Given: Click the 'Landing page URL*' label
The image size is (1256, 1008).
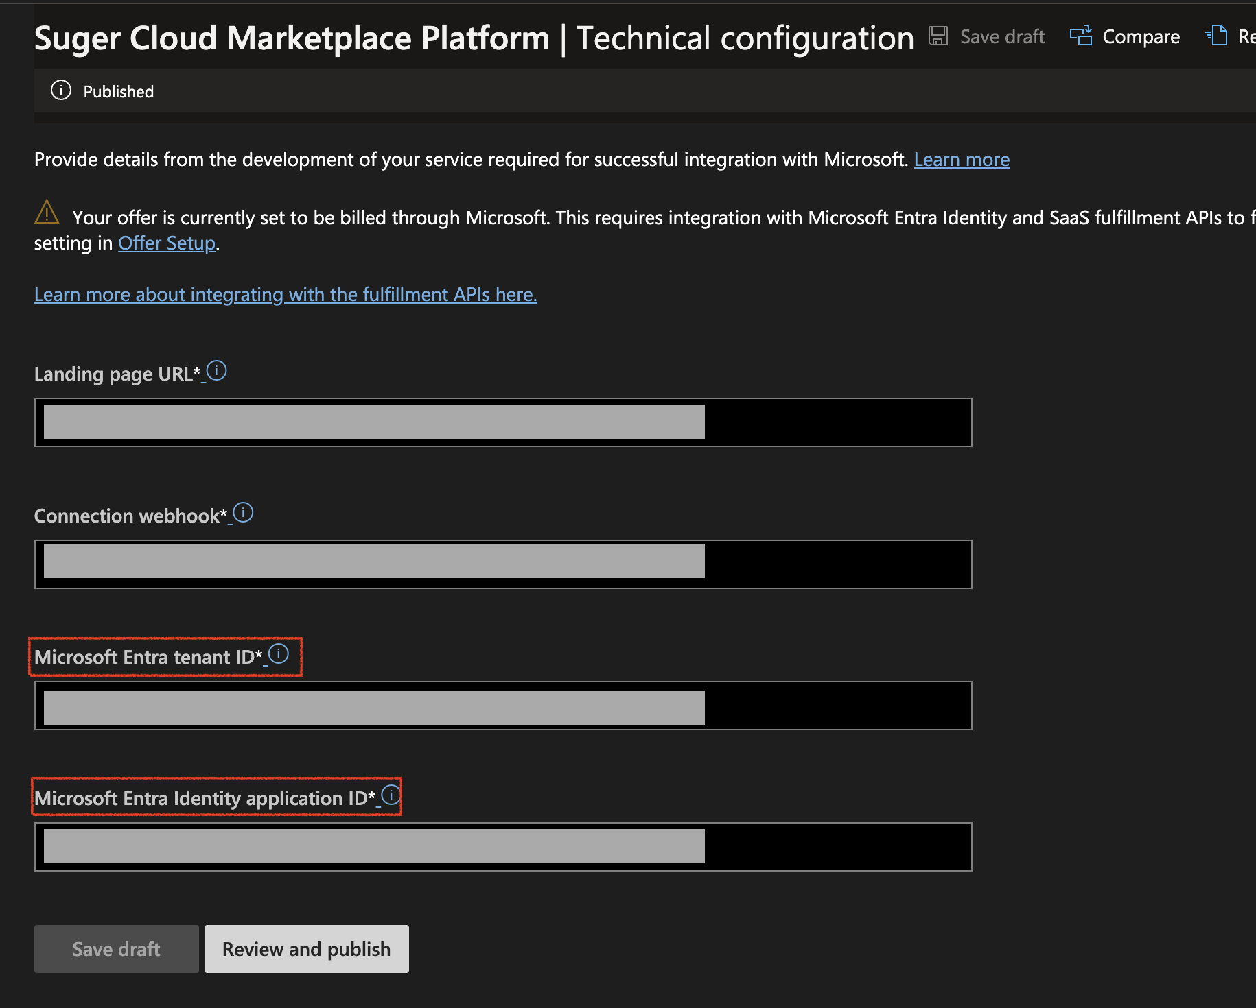Looking at the screenshot, I should coord(117,374).
